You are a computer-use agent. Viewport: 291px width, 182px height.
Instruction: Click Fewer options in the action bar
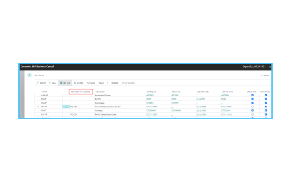tap(129, 83)
